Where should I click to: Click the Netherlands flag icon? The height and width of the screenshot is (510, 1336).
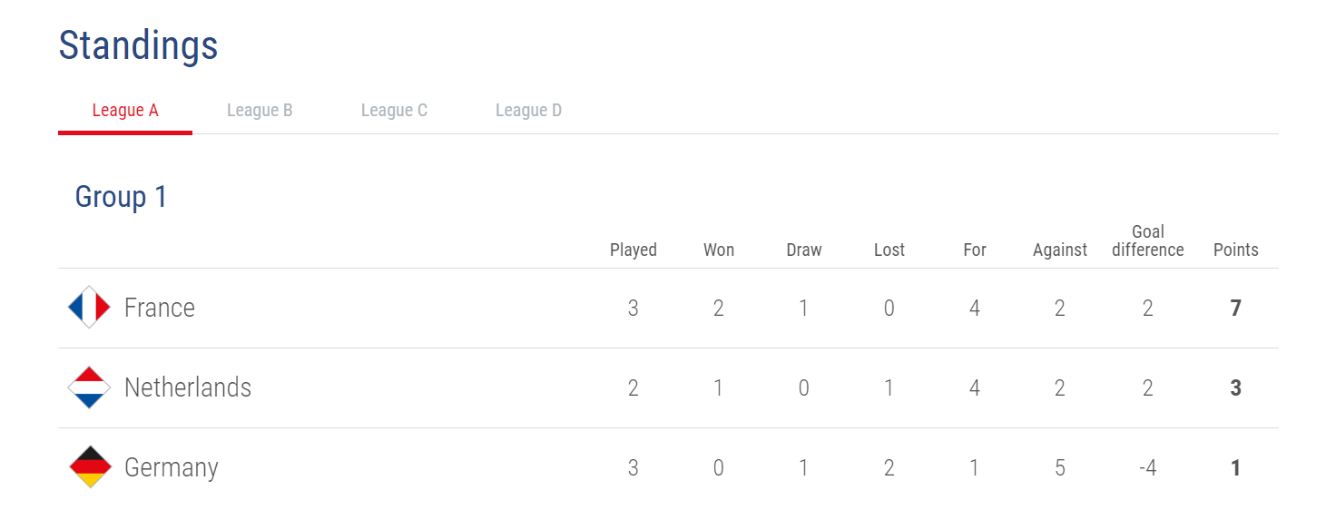(x=89, y=387)
